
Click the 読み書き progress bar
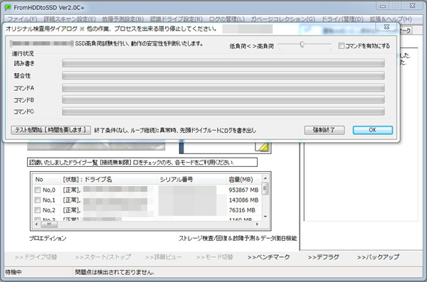[223, 63]
